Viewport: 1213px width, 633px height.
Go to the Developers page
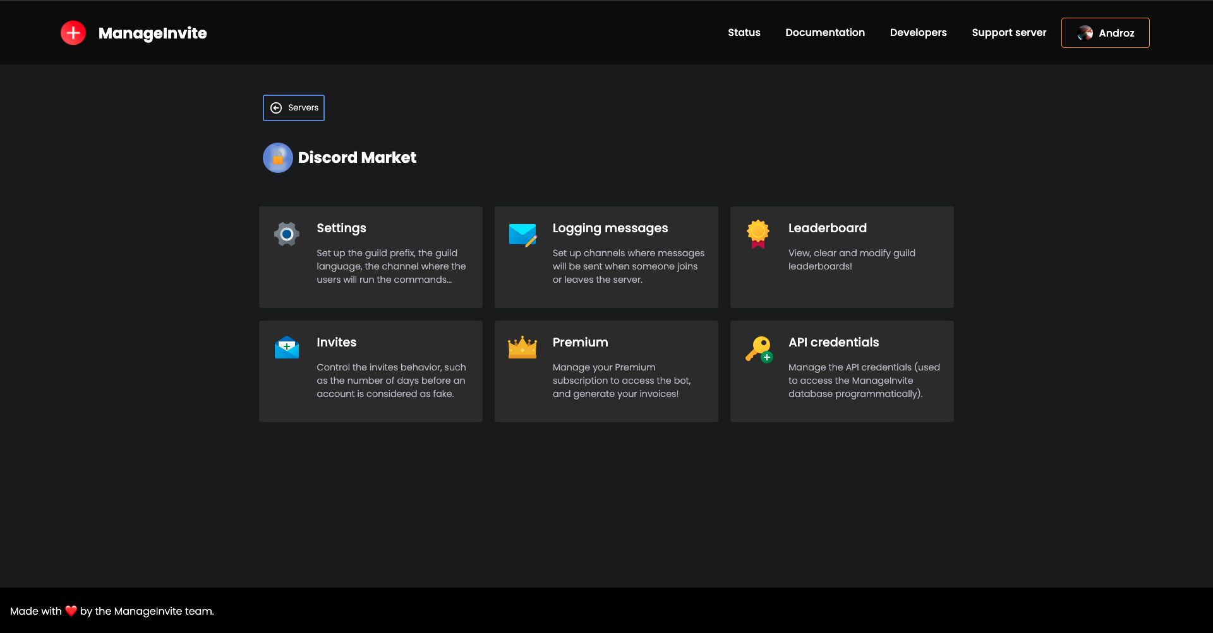coord(919,33)
